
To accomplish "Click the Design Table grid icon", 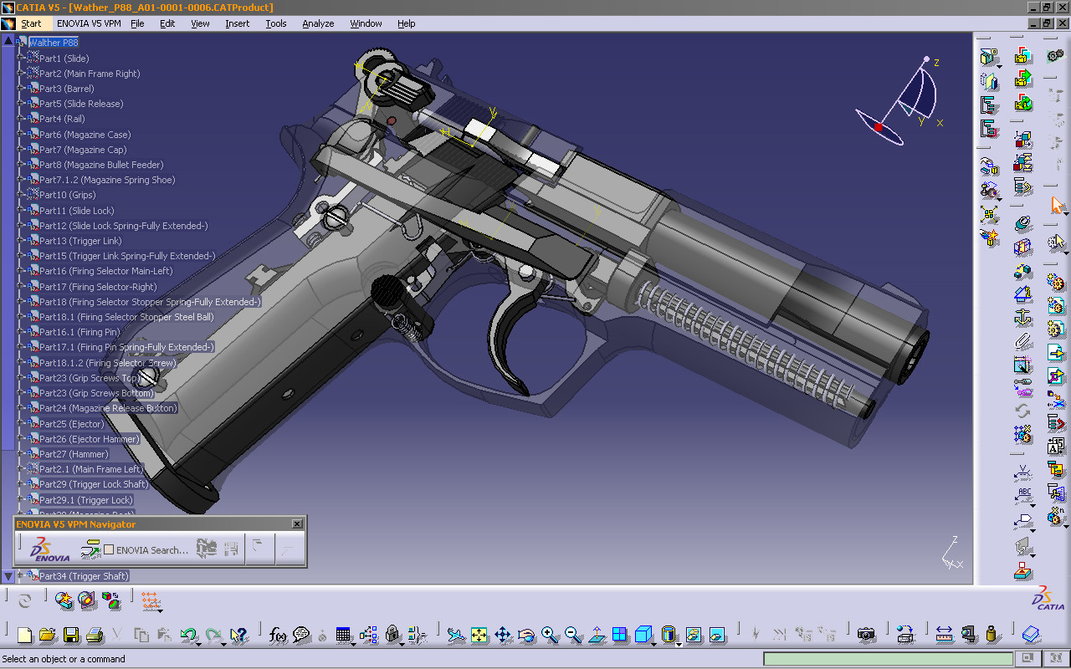I will click(343, 636).
